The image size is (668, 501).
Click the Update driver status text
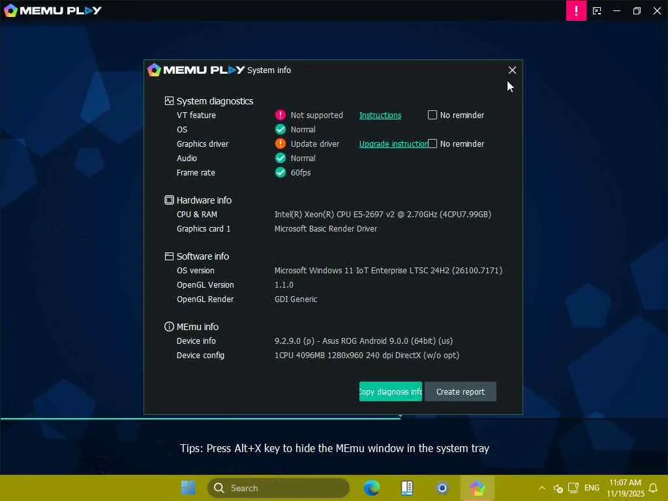coord(315,144)
